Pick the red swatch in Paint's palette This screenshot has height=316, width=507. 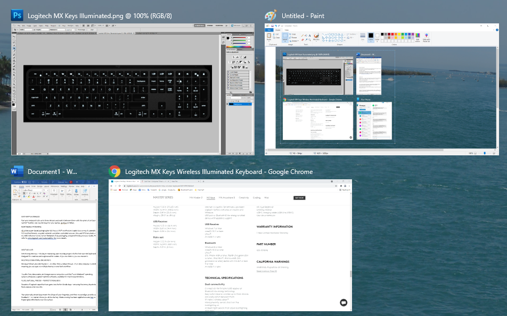click(392, 34)
